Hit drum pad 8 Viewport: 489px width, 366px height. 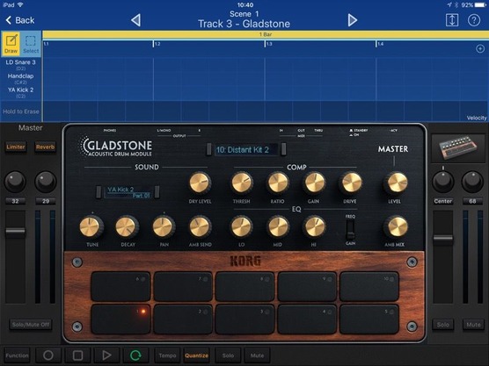[x=244, y=287]
